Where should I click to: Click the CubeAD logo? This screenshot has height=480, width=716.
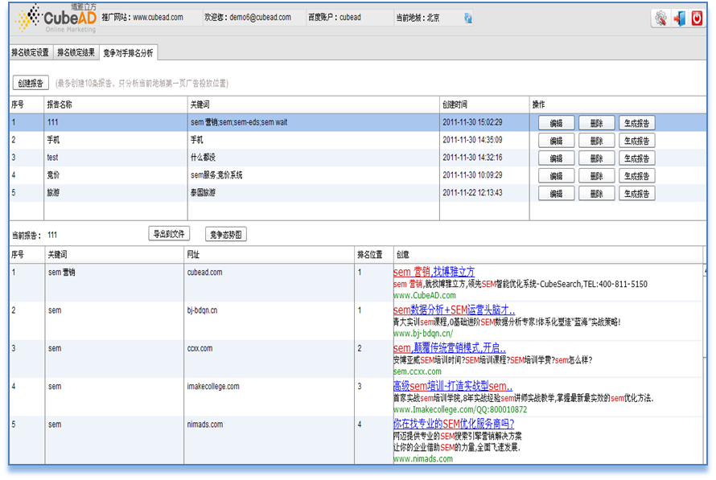tap(56, 18)
